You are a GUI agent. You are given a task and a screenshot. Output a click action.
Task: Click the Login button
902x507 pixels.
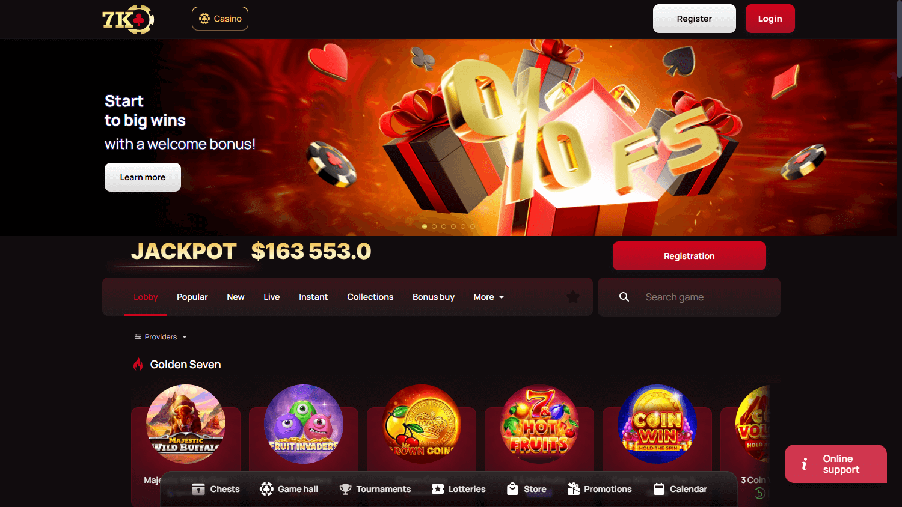click(x=770, y=19)
